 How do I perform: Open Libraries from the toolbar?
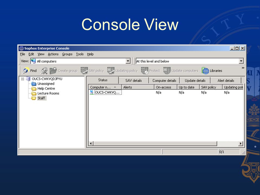(x=212, y=71)
